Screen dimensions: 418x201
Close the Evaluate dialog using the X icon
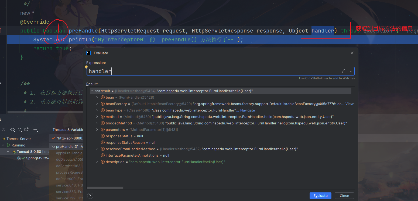coord(352,53)
